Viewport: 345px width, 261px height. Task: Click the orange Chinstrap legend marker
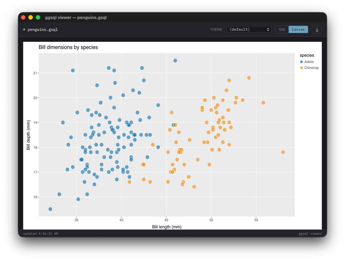coord(301,68)
